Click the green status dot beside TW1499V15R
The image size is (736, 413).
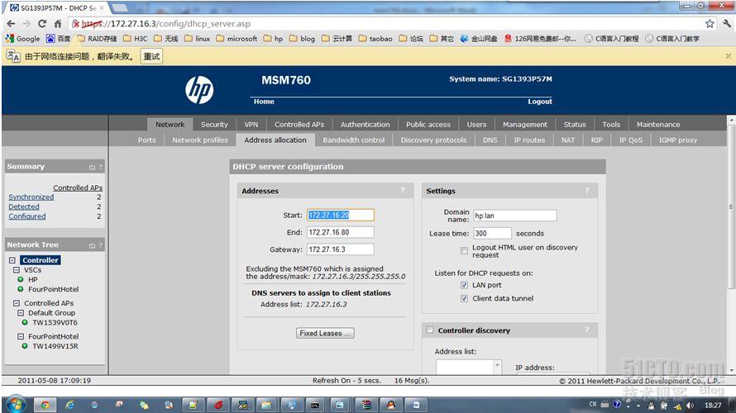[25, 346]
